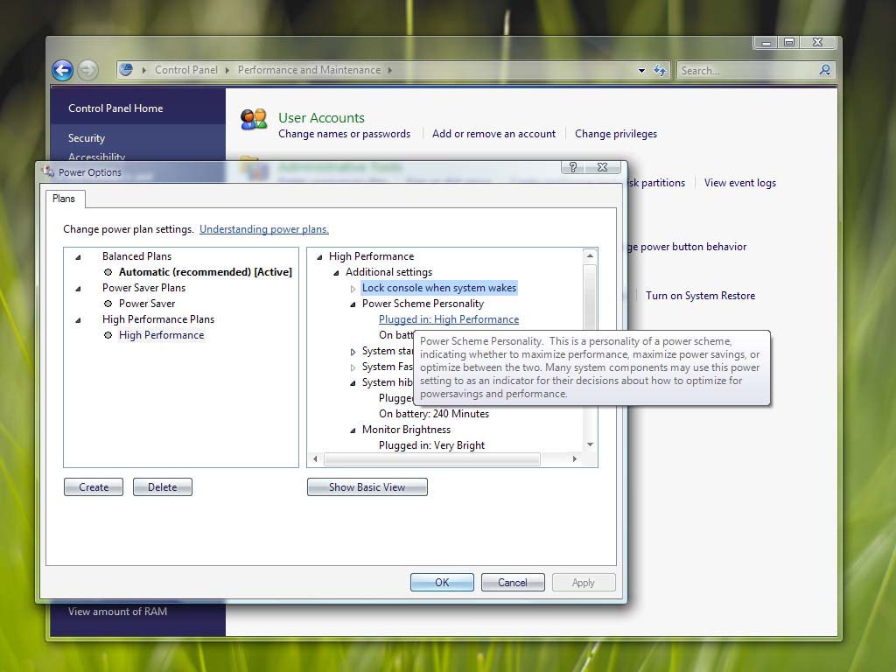Select the Power Saver Plans label
The width and height of the screenshot is (896, 672).
tap(143, 287)
